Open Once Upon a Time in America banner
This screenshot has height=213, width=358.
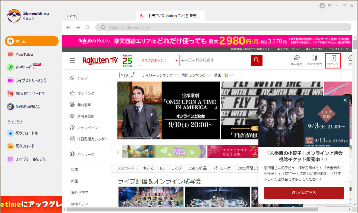(169, 111)
